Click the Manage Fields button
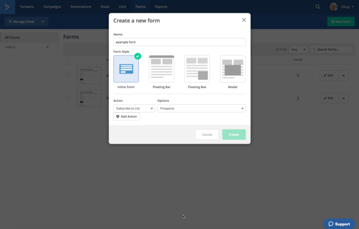 point(22,21)
